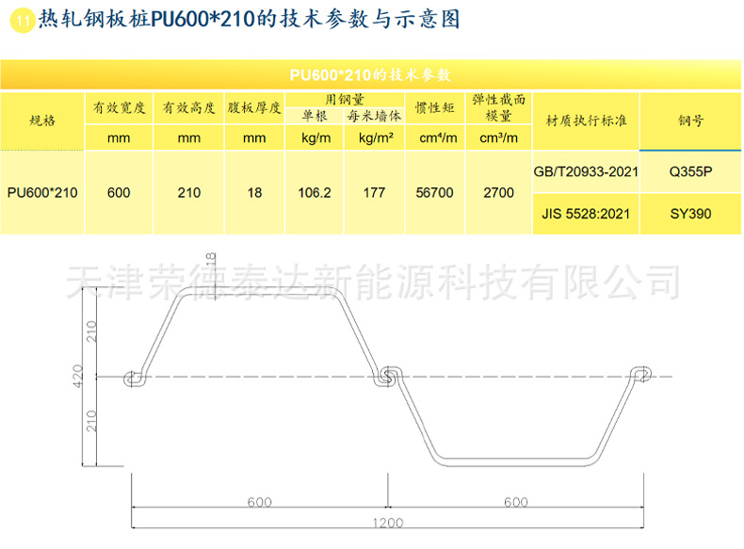
Task: Click the kg/m unit cell
Action: click(316, 138)
